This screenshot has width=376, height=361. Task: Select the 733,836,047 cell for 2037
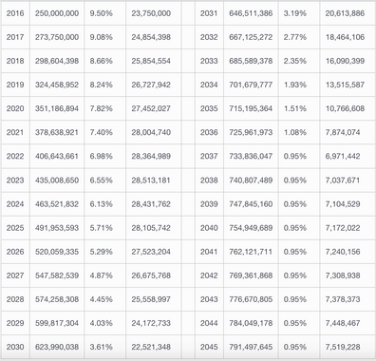tap(251, 157)
